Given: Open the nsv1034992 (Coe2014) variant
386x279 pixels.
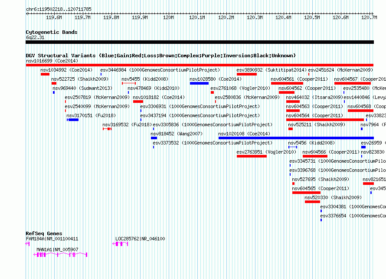Looking at the screenshot, I should 66,70.
